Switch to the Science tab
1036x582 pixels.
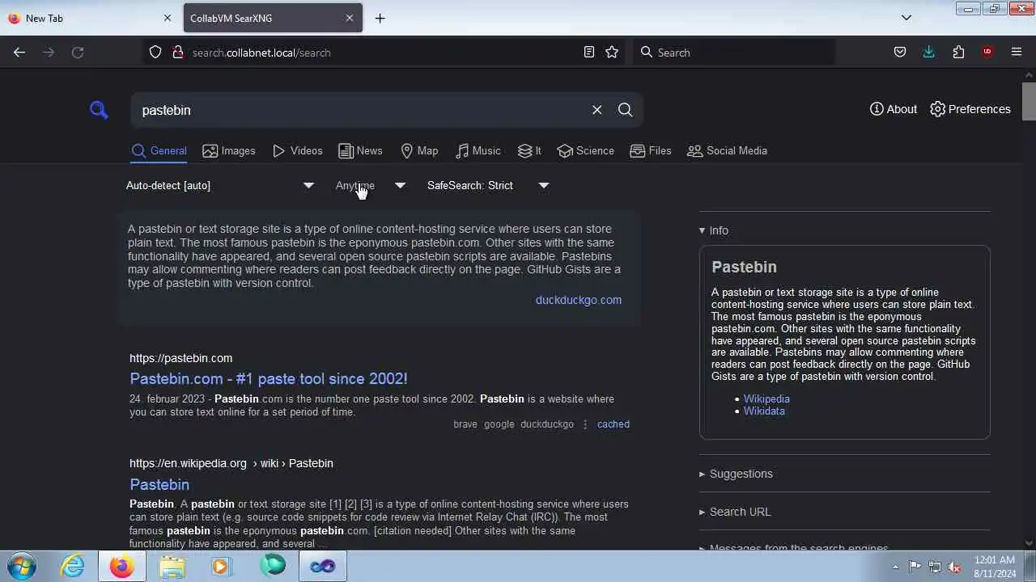coord(585,151)
